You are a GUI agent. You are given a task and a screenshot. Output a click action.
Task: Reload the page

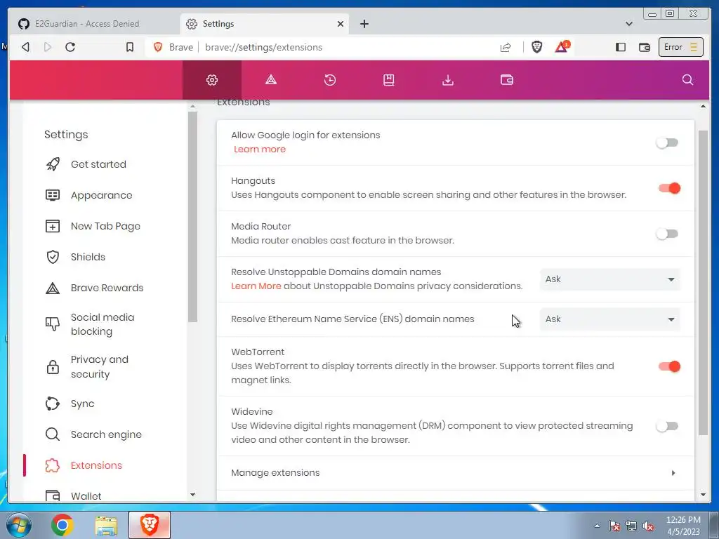(70, 47)
